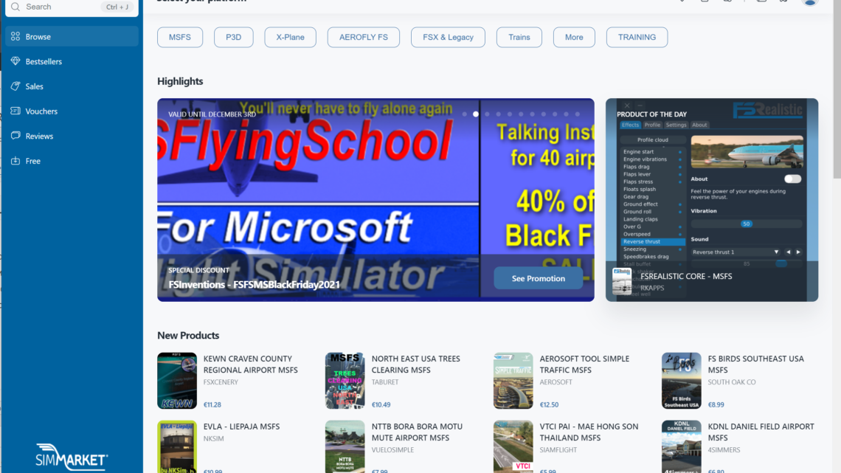The width and height of the screenshot is (841, 473).
Task: Click the See Promotion button
Action: (x=538, y=278)
